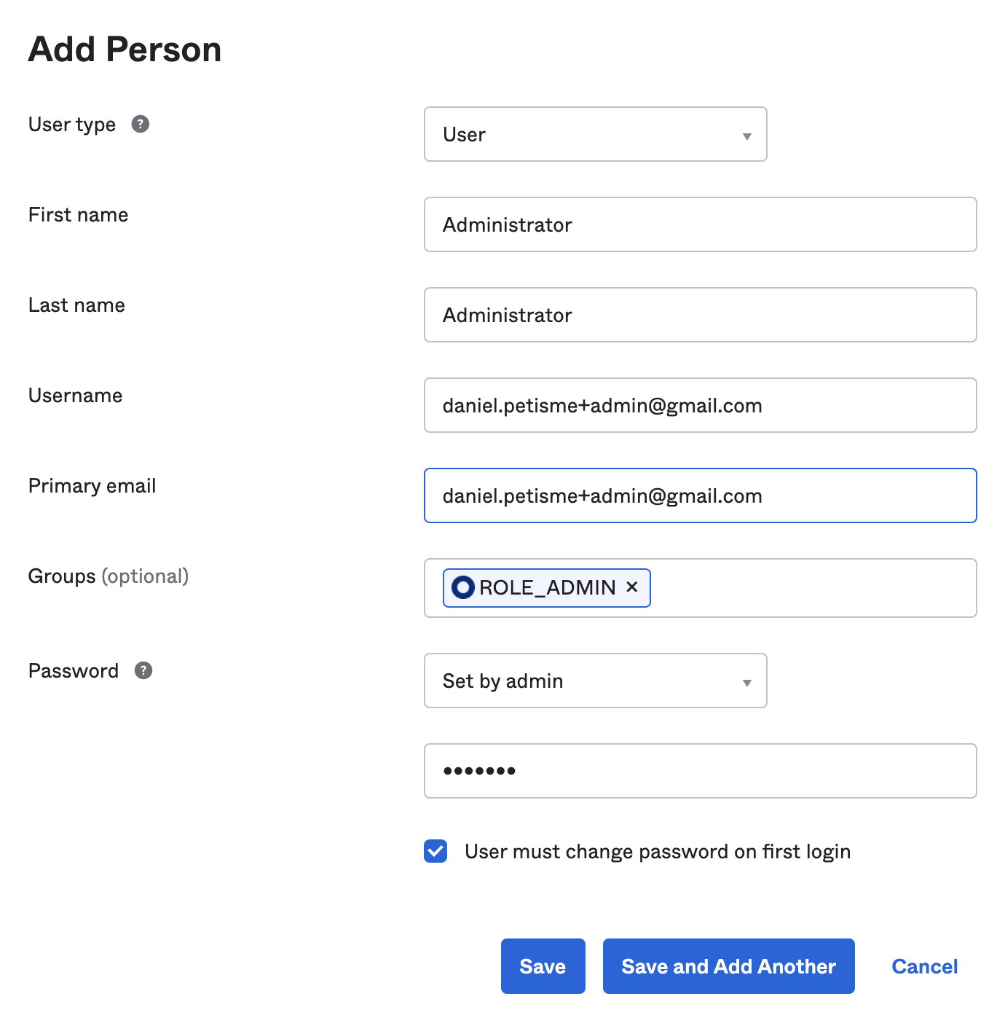Open the Password Set by admin dropdown
The image size is (1005, 1023).
pyautogui.click(x=595, y=681)
